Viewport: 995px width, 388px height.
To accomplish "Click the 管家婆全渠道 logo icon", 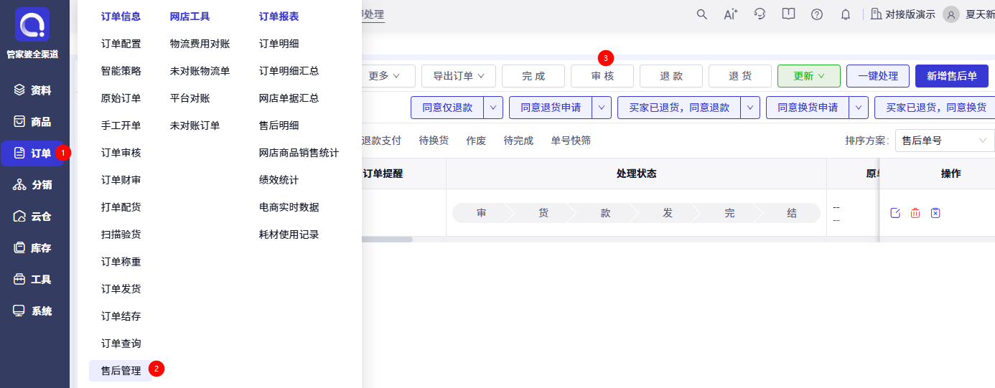I will pos(32,25).
